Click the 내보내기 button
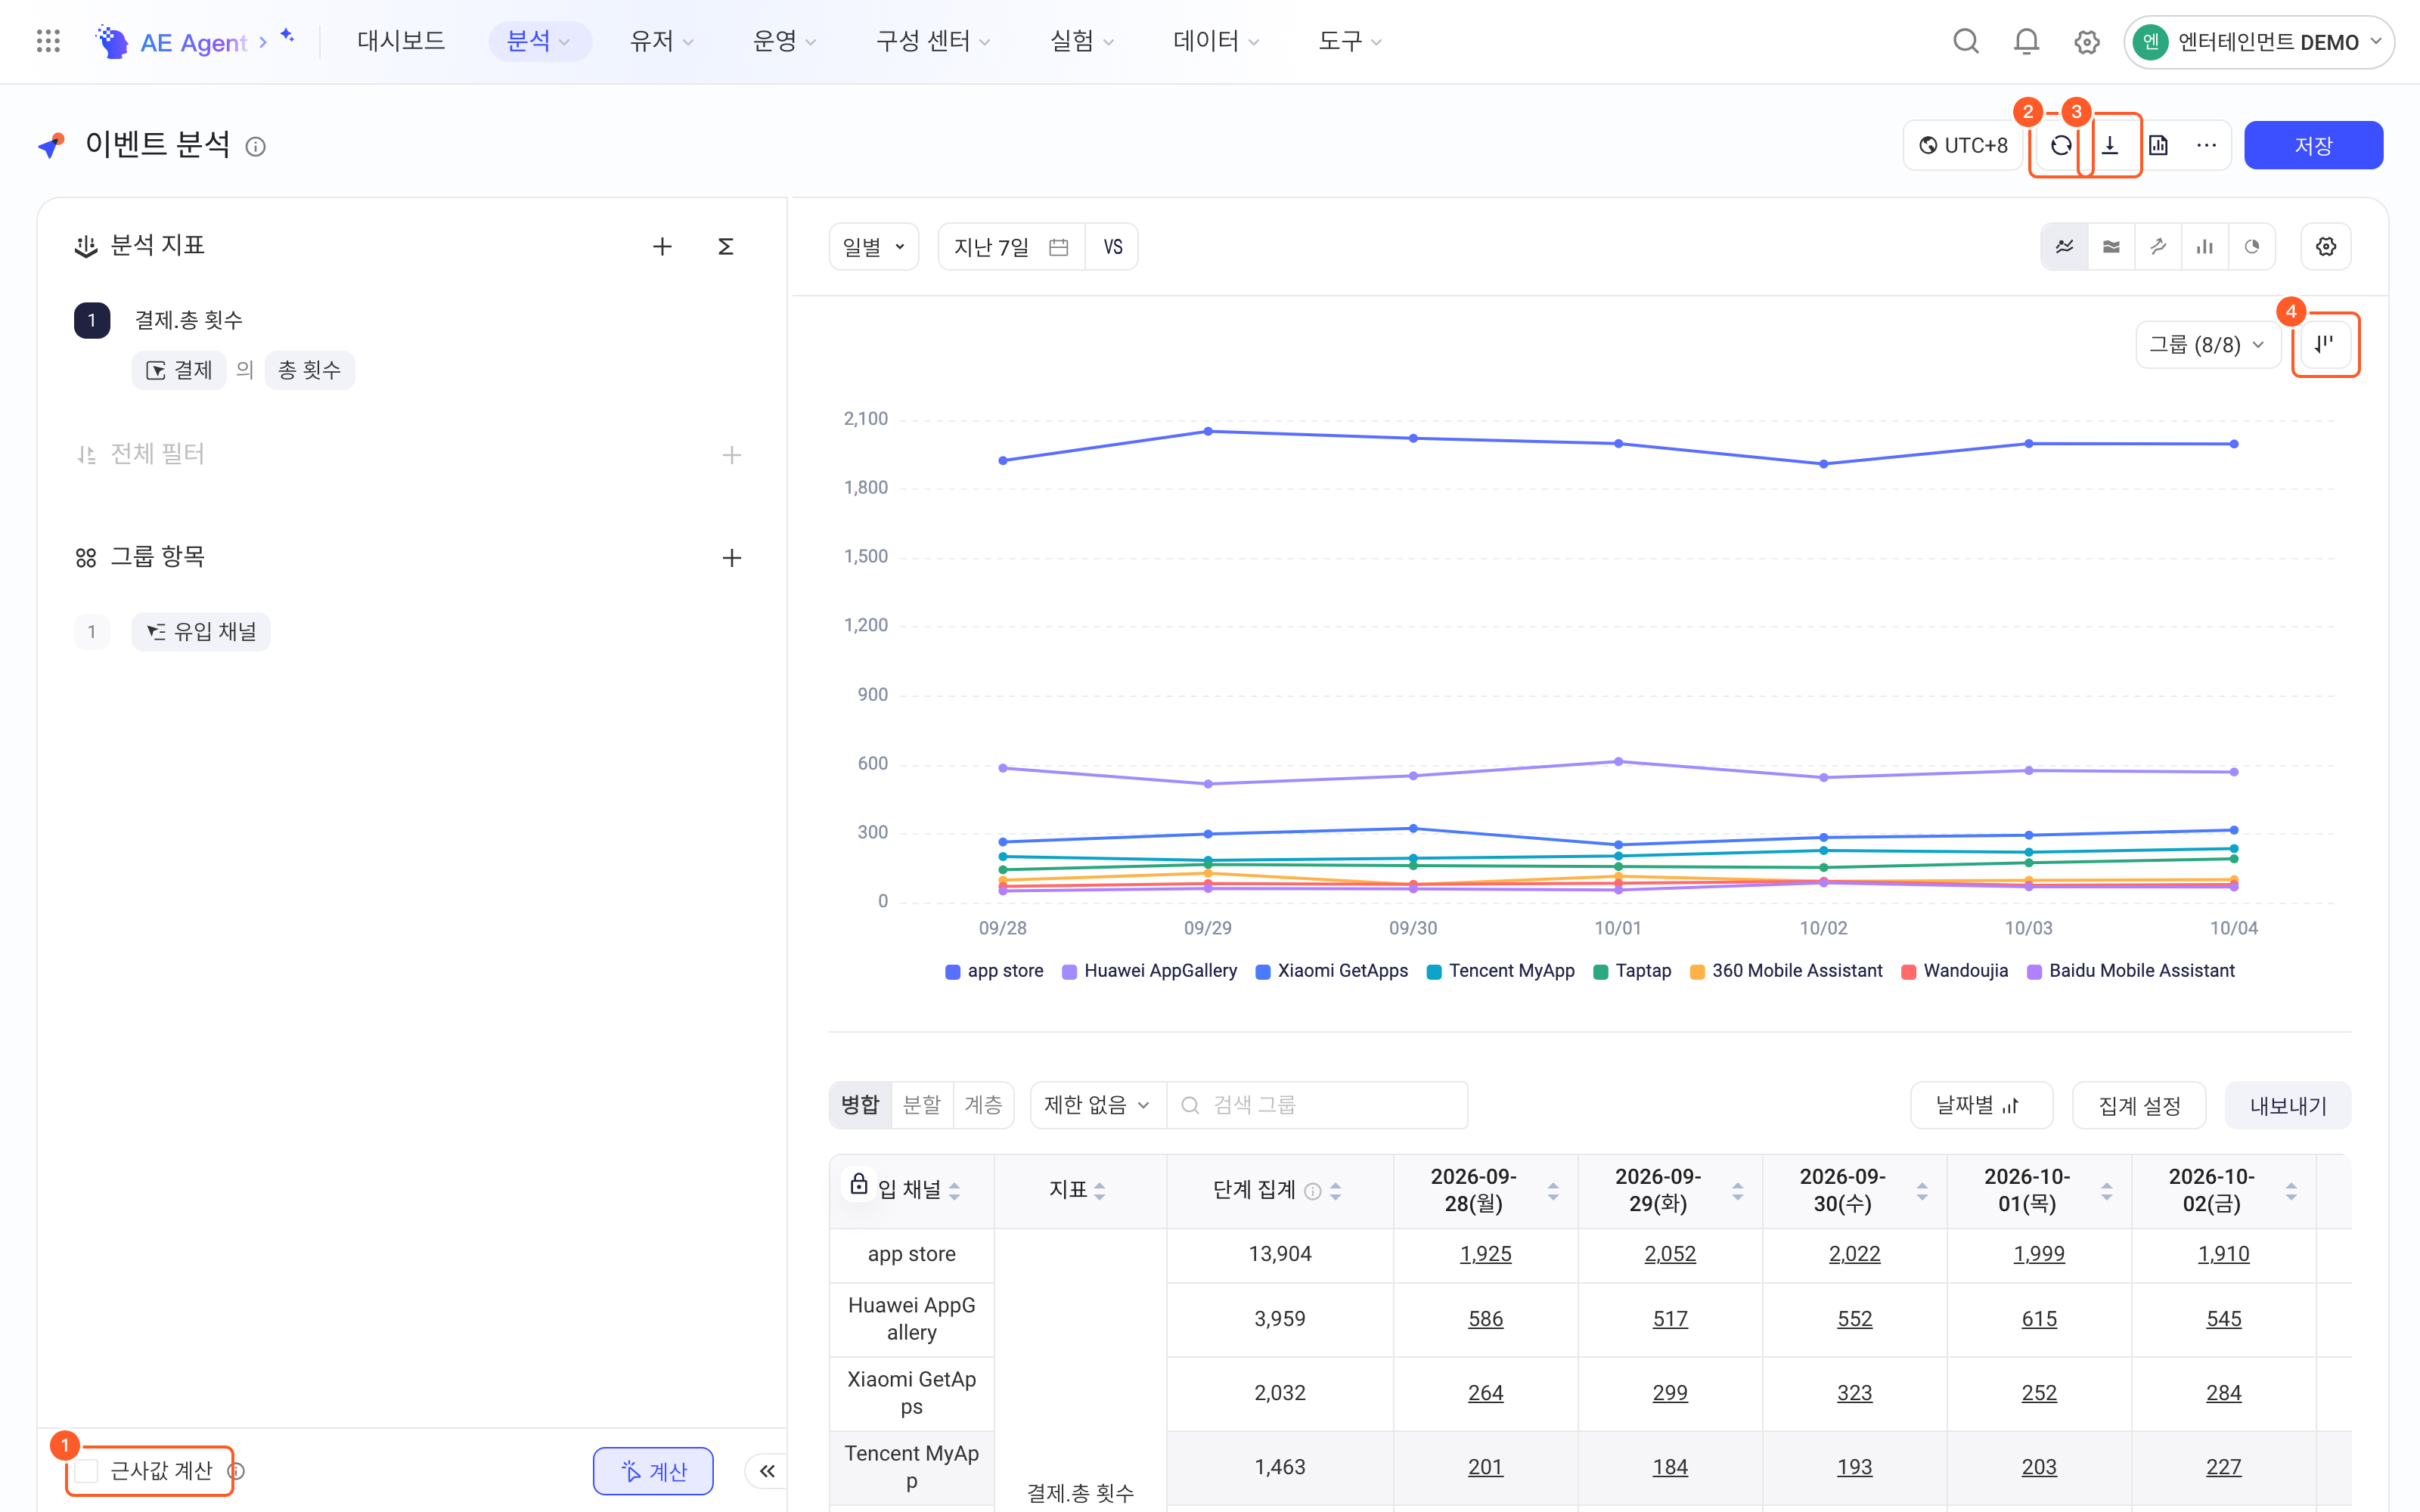The width and height of the screenshot is (2420, 1512). pyautogui.click(x=2288, y=1106)
